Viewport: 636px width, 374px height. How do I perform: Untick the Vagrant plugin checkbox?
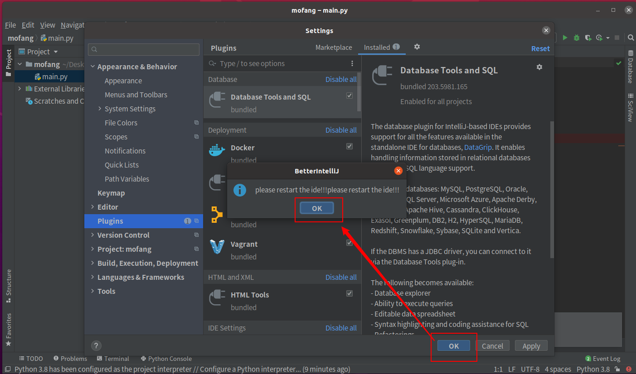[x=350, y=243]
